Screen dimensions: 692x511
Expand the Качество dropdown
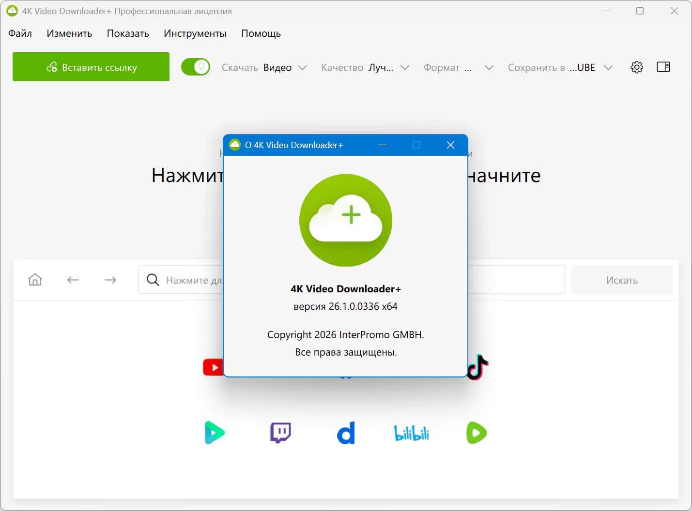click(366, 67)
